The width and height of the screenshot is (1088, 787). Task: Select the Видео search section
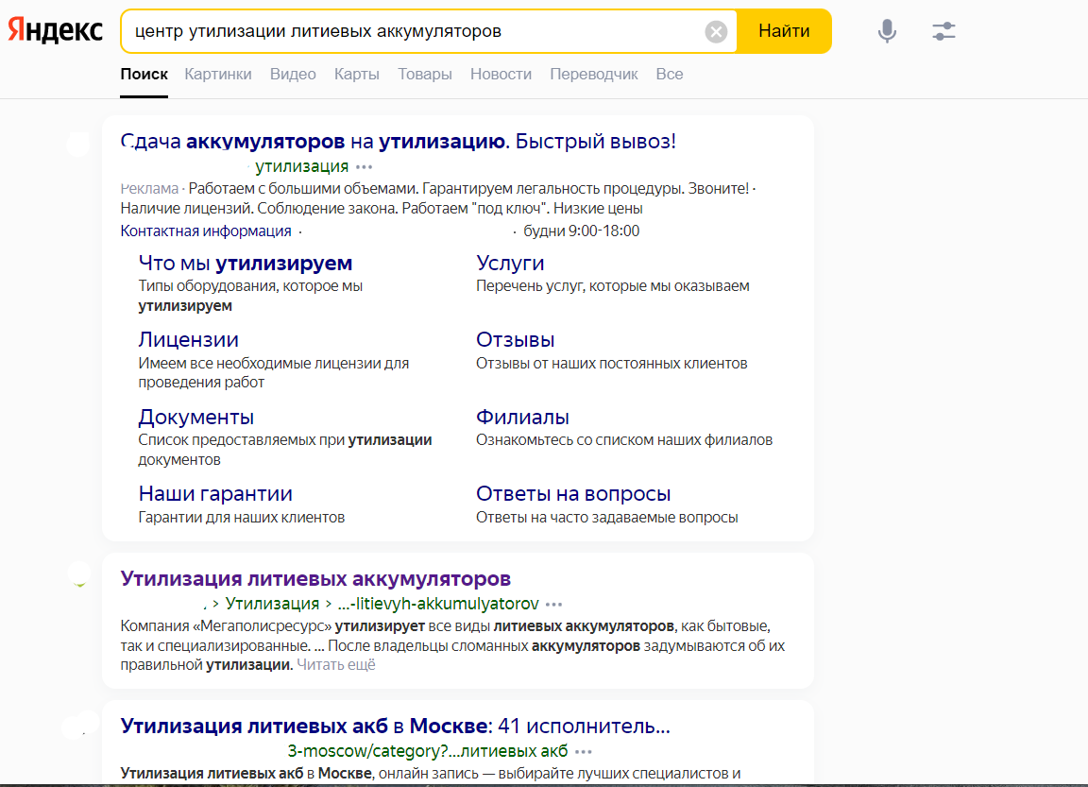(293, 74)
